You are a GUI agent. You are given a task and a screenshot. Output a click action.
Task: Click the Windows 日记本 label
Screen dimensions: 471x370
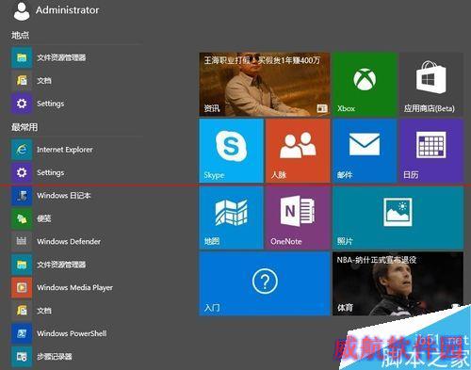(x=64, y=196)
